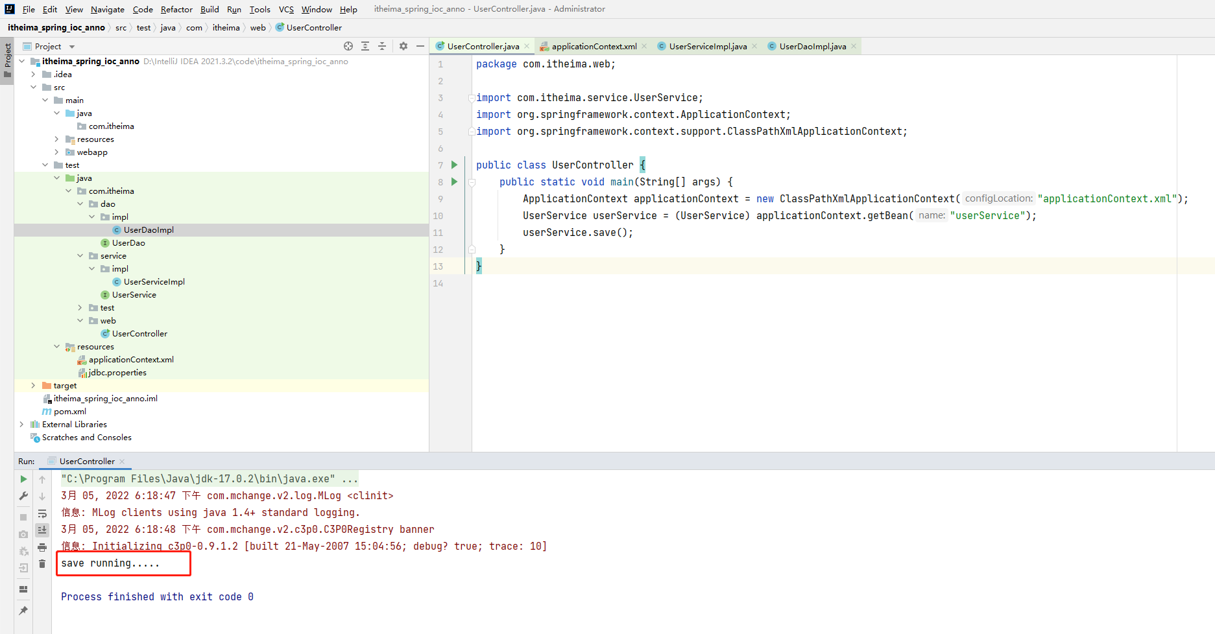Close the UserController.java editor tab
This screenshot has width=1215, height=634.
coord(527,46)
